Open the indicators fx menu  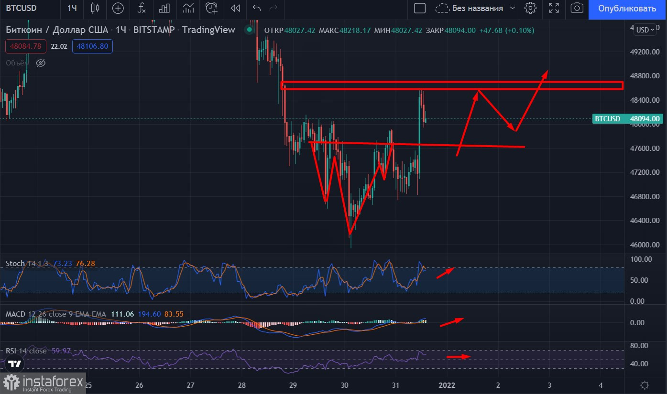142,8
